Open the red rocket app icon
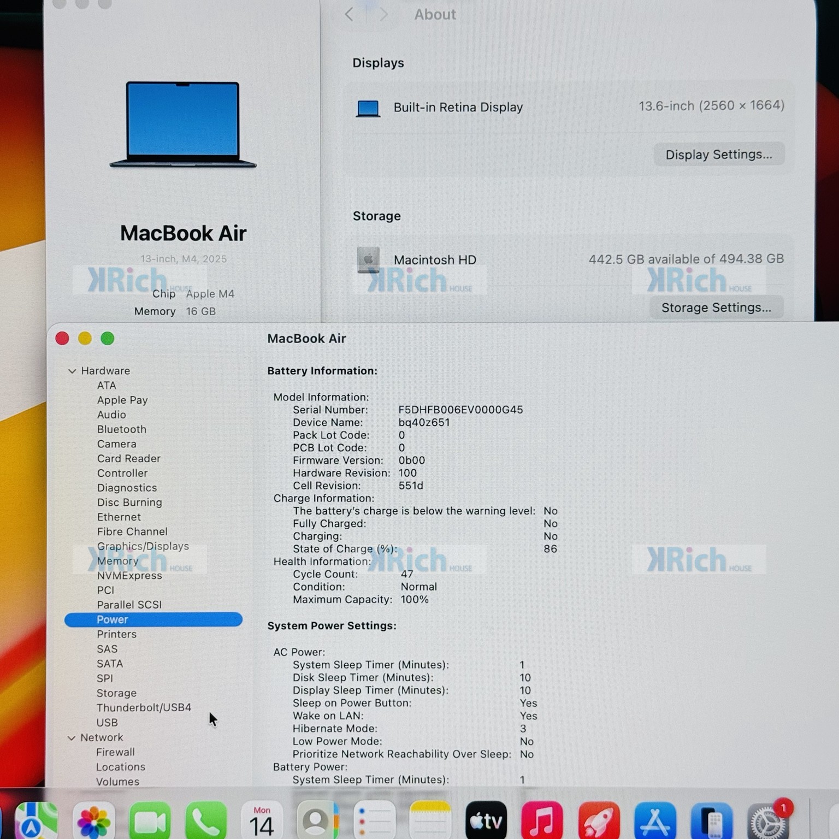The height and width of the screenshot is (839, 839). [x=599, y=820]
